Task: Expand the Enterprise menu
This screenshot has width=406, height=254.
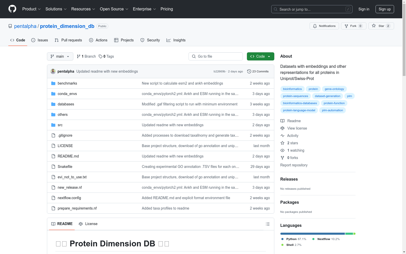Action: (x=144, y=9)
